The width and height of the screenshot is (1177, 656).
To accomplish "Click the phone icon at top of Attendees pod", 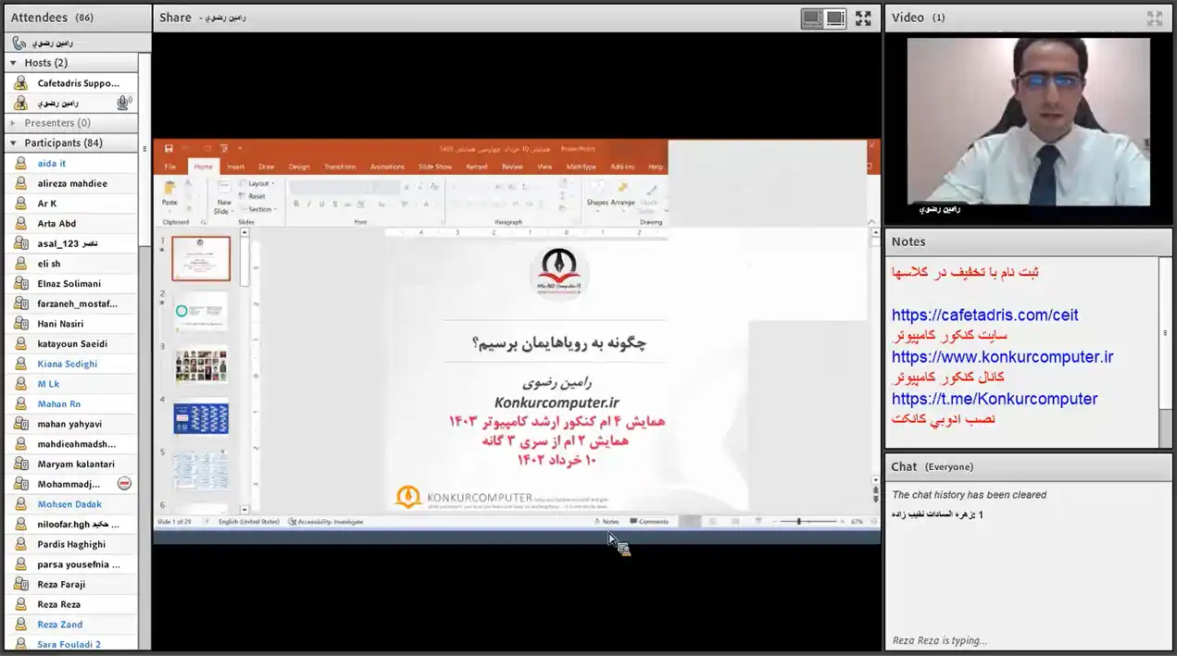I will [19, 43].
